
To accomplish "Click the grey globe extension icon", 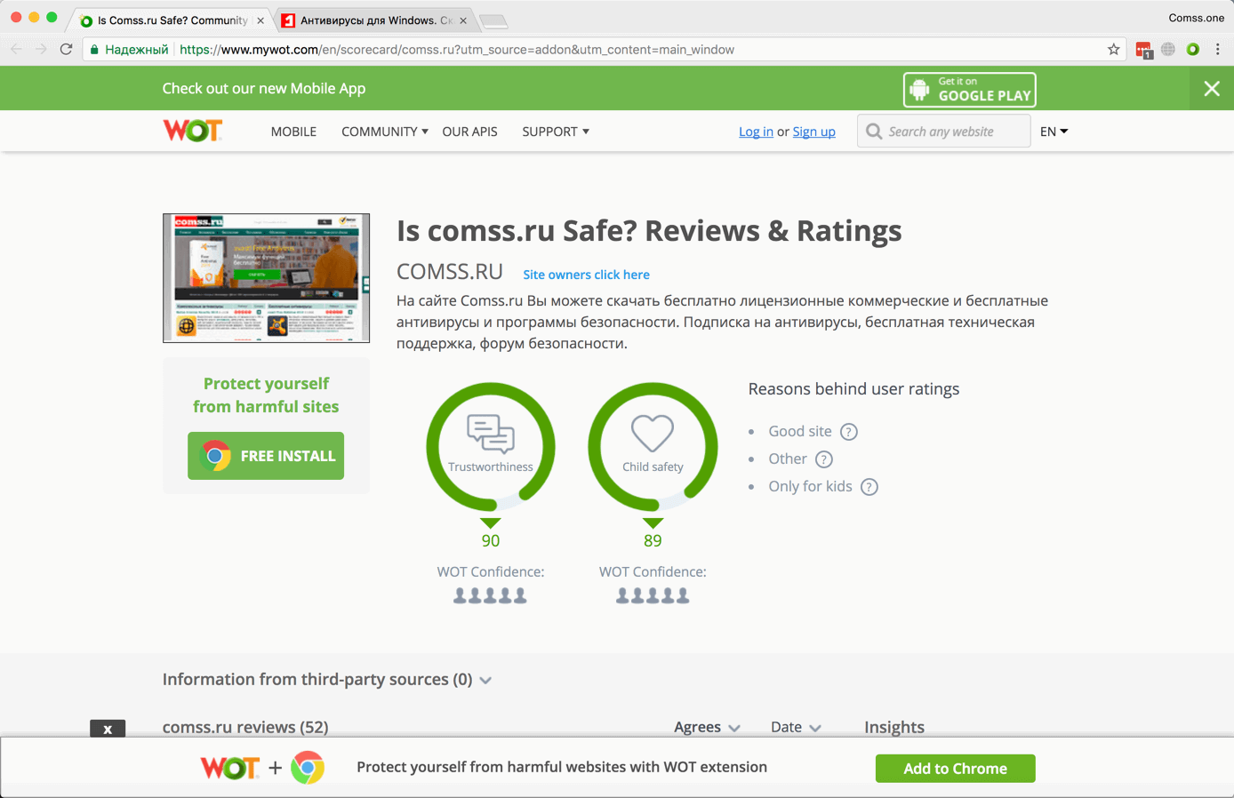I will click(x=1168, y=50).
